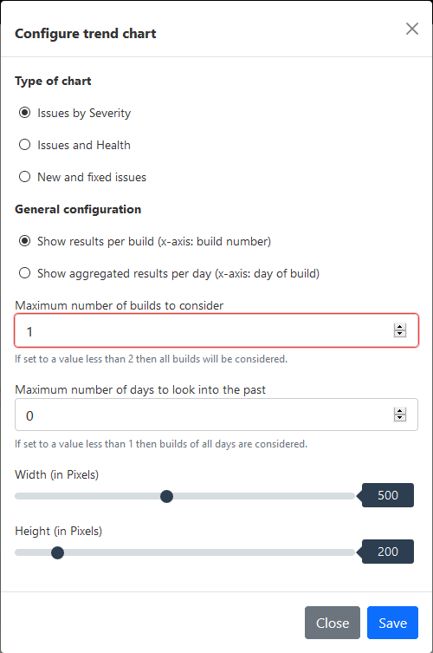
Task: Decrease maximum builds with down arrow
Action: (400, 334)
